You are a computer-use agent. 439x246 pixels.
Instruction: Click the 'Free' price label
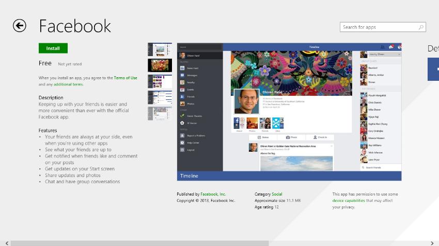[x=45, y=63]
